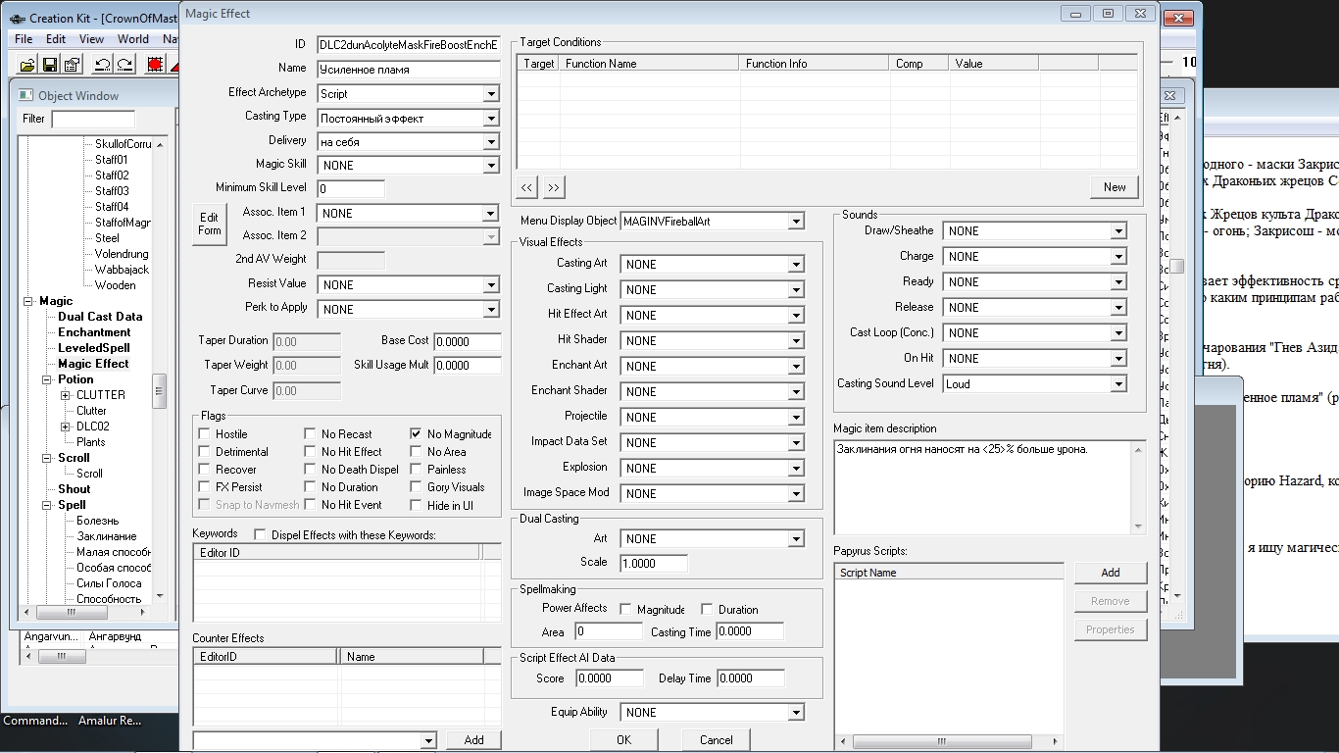Click the Edit Form button
Viewport: 1339px width, 753px height.
(210, 224)
